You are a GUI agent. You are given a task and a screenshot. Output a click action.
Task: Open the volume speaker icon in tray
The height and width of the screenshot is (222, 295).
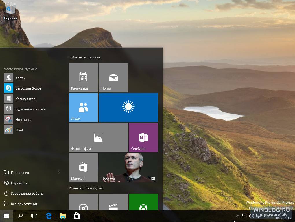coord(252,216)
